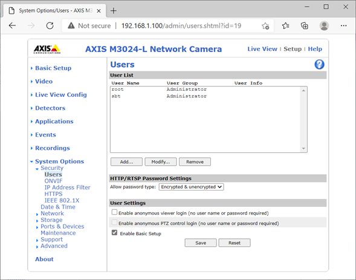The height and width of the screenshot is (280, 356).
Task: Open Date & Time settings
Action: [x=58, y=207]
